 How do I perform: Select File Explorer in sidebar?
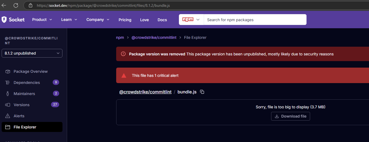pos(25,127)
